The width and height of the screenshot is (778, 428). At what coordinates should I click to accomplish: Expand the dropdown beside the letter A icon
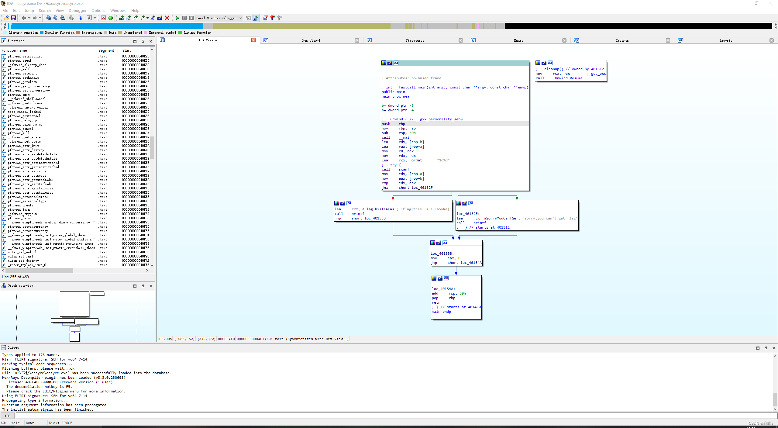click(x=95, y=18)
